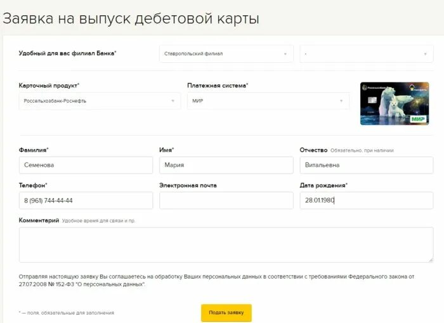Expand the second branch office dropdown
The image size is (444, 323).
(367, 53)
